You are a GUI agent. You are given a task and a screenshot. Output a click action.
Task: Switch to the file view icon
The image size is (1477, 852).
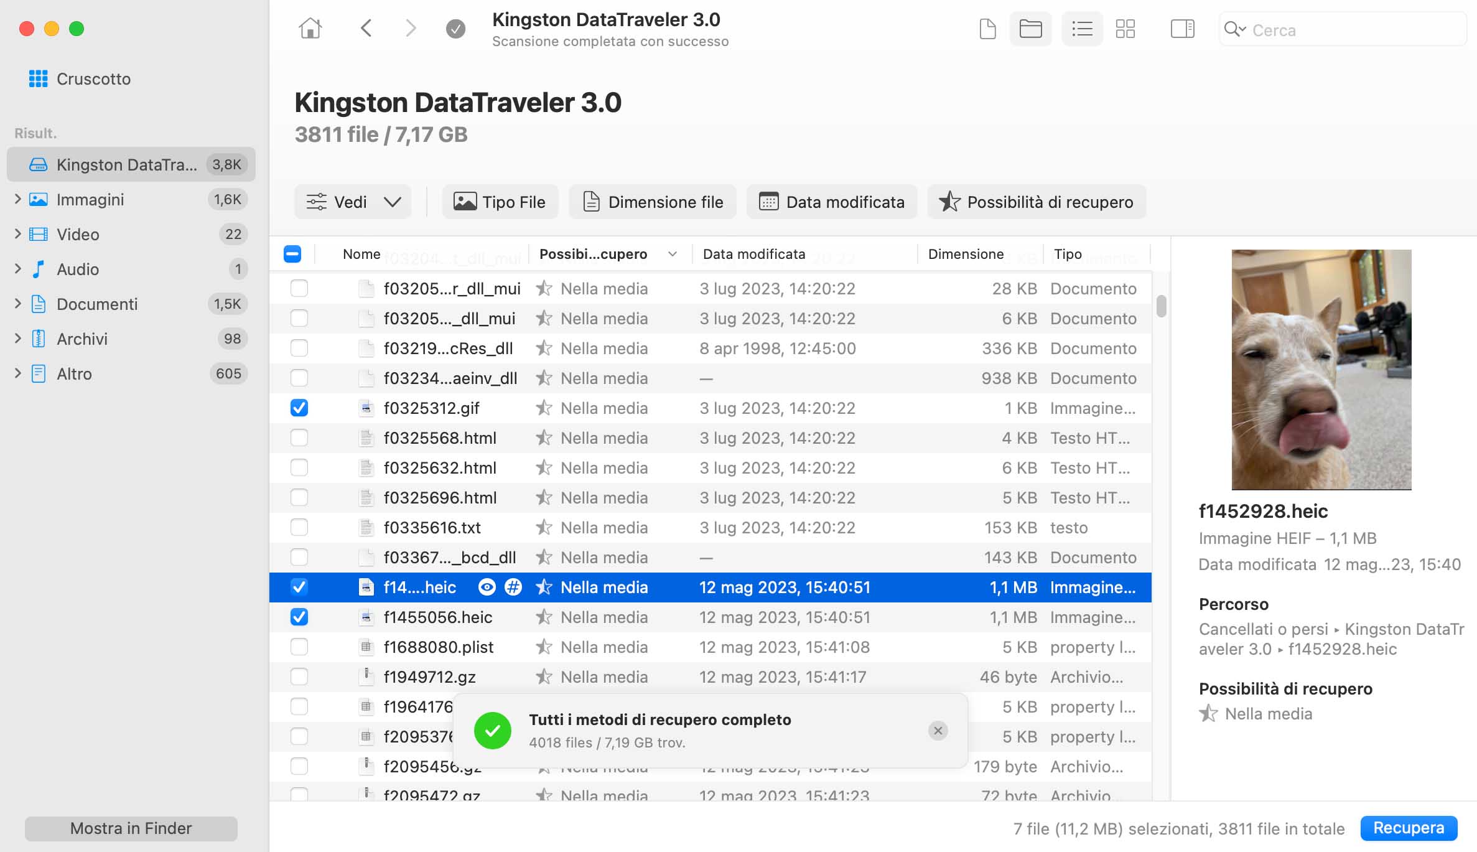[987, 29]
